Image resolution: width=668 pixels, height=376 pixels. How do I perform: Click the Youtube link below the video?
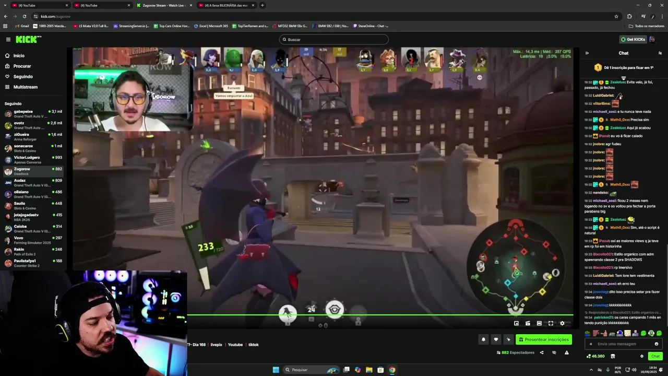coord(235,345)
